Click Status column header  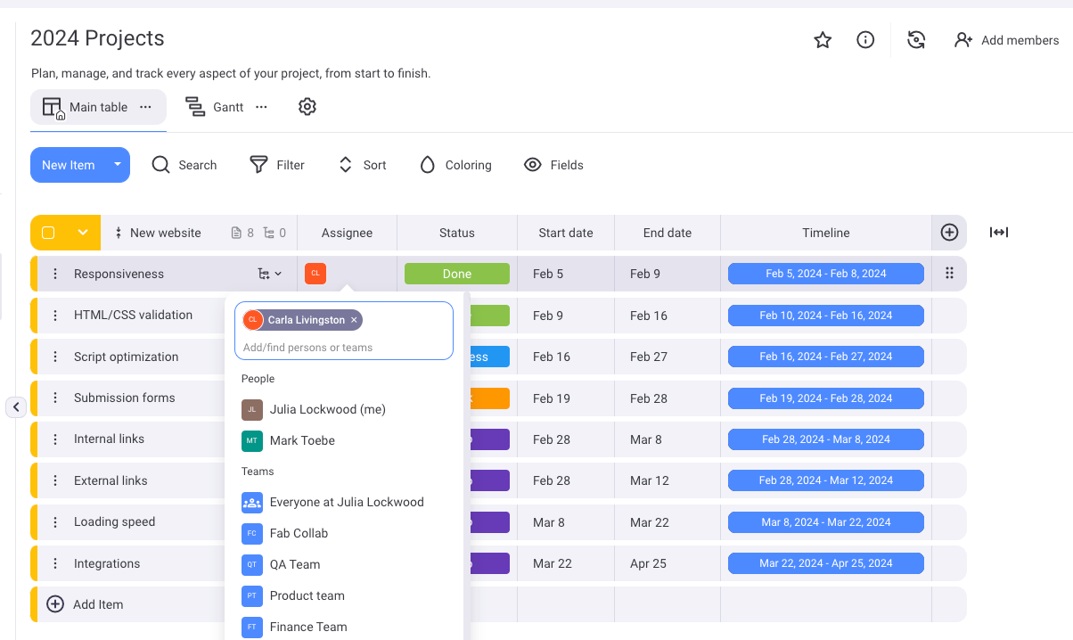[x=457, y=233]
